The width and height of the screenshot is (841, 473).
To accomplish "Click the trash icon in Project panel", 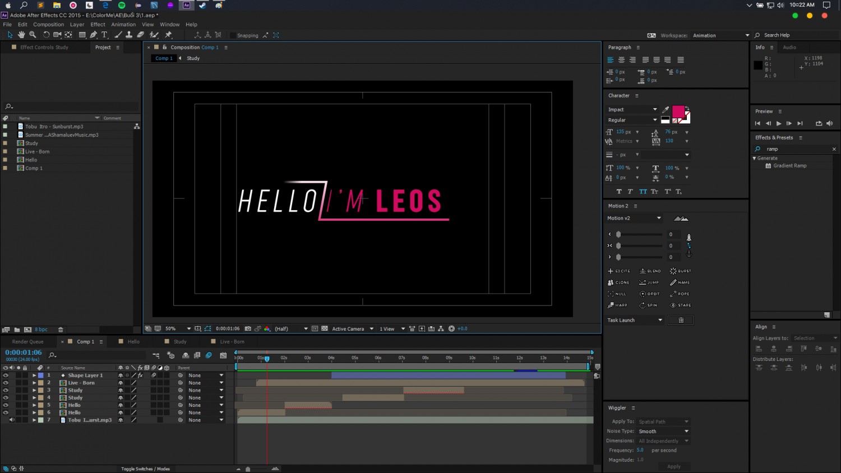I will click(x=61, y=330).
